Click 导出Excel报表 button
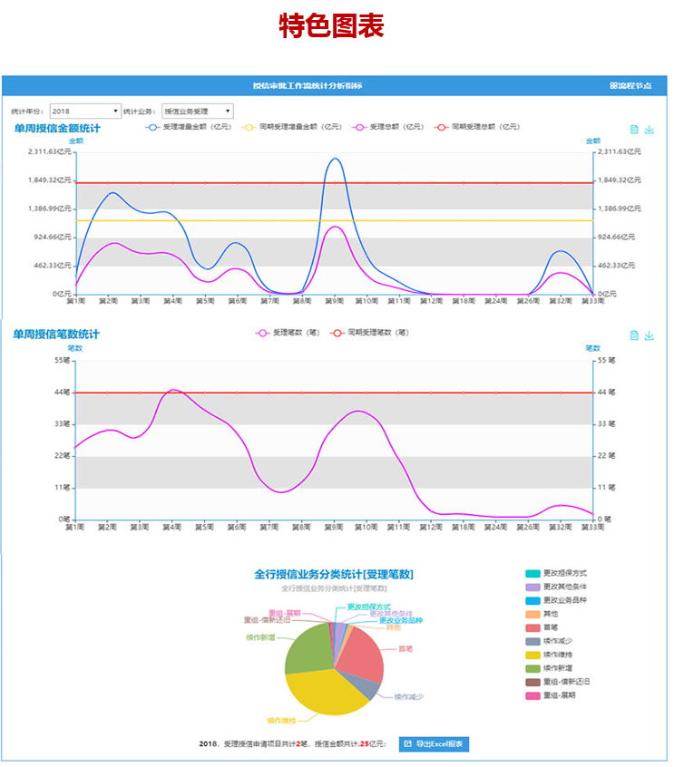 434,744
